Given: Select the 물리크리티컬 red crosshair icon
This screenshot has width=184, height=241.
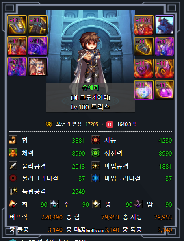Looking at the screenshot, I should pyautogui.click(x=13, y=178).
